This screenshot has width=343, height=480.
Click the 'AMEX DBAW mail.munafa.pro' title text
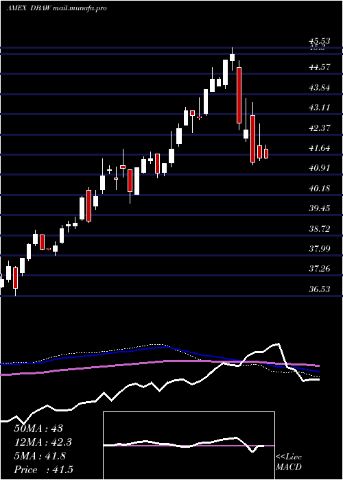57,8
